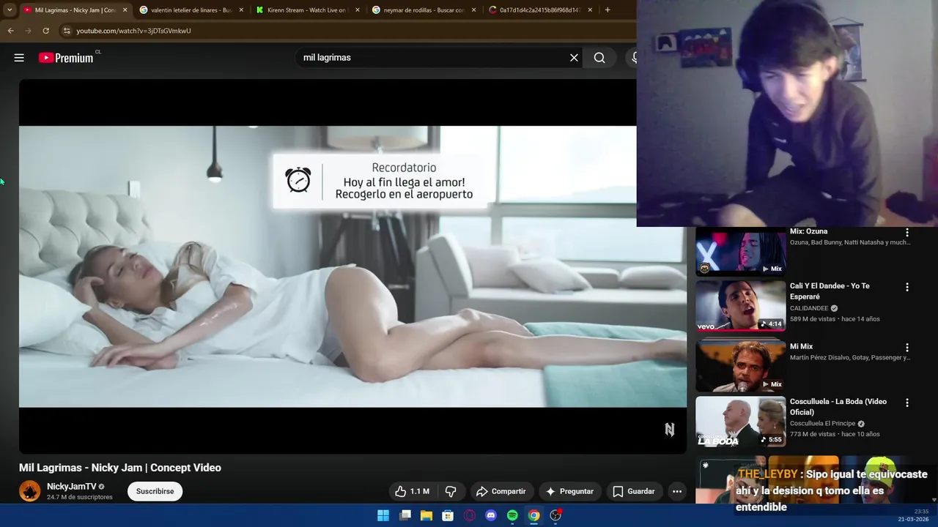Reload the YouTube page

point(45,31)
